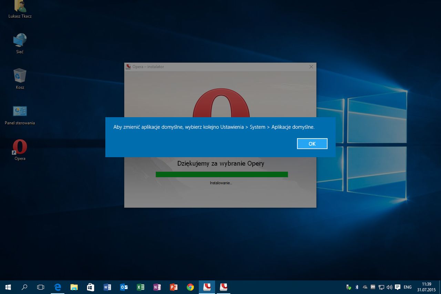Launch Microsoft Edge from the taskbar
The image size is (441, 294).
click(x=58, y=287)
